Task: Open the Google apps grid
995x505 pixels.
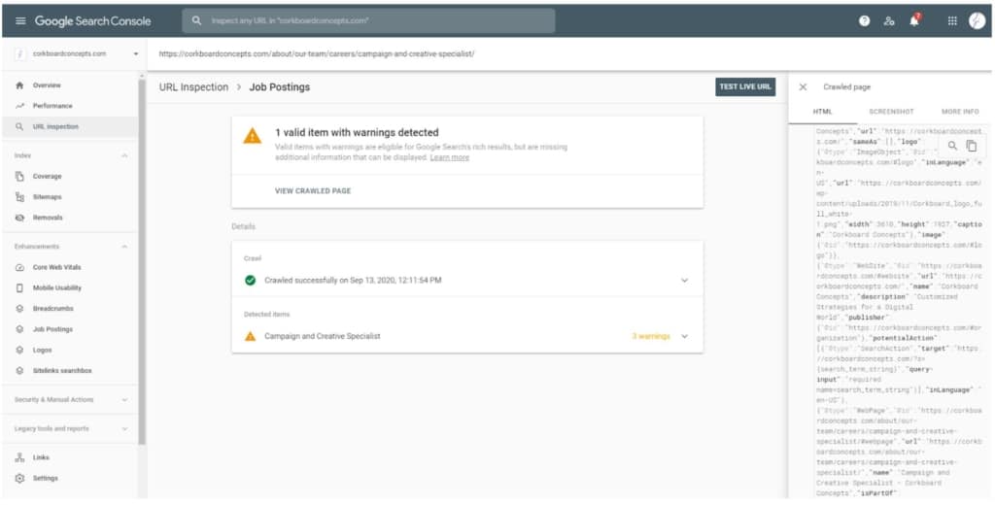Action: click(951, 20)
